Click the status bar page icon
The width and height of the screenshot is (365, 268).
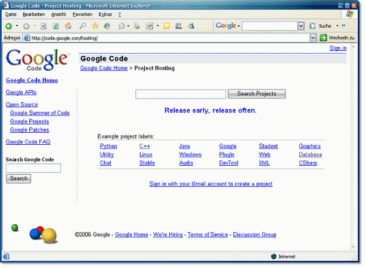pos(6,257)
